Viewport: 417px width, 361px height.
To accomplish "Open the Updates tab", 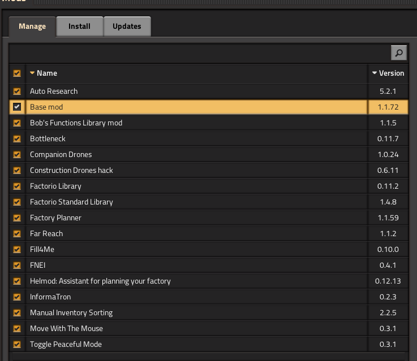I will 127,27.
